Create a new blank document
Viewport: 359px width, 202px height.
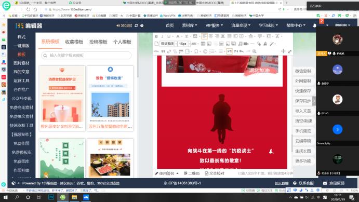[156, 44]
